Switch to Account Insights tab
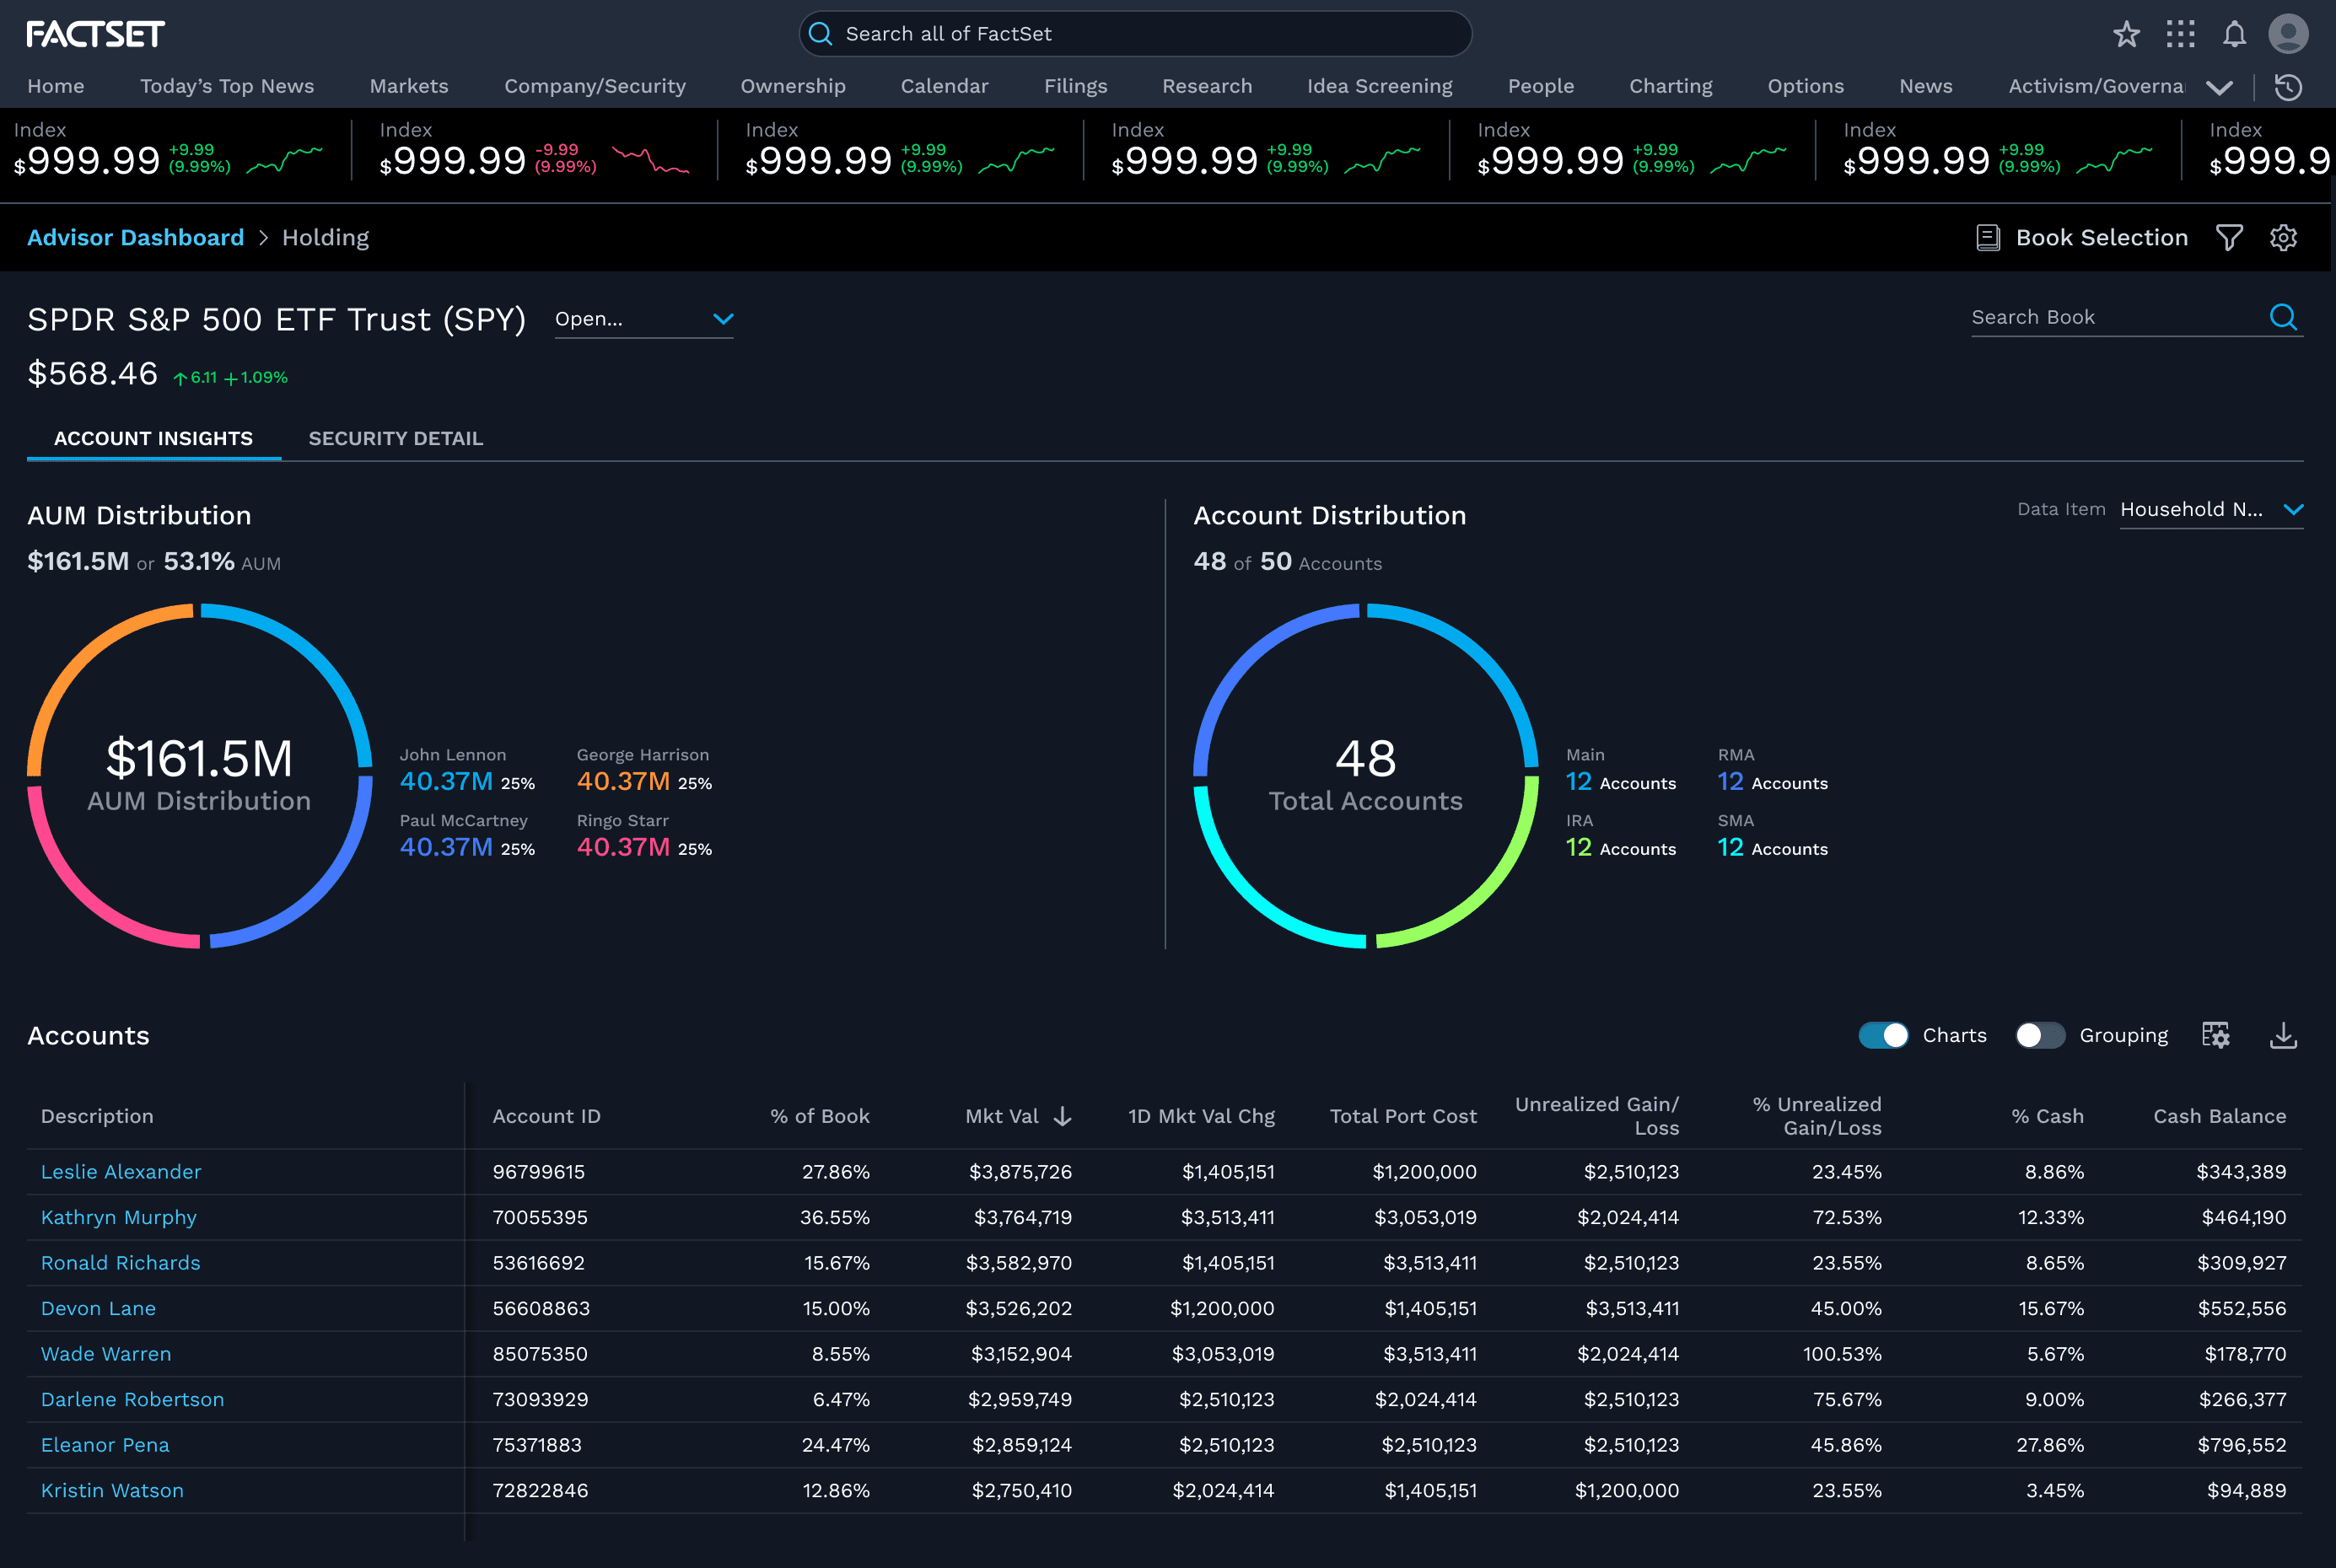Screen dimensions: 2336x1568 click(153, 438)
